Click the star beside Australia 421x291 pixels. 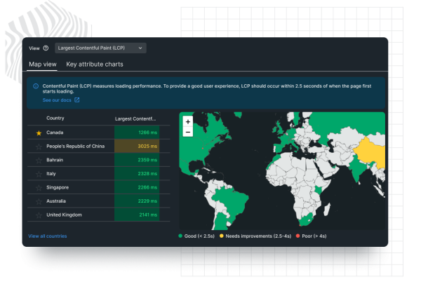pos(39,201)
